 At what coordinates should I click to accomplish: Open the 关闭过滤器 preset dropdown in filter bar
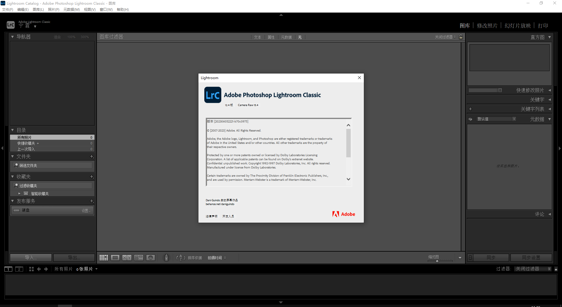coord(445,37)
